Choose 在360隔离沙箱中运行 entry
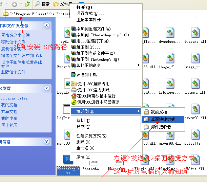This screenshot has height=182, width=207. coord(106,96)
